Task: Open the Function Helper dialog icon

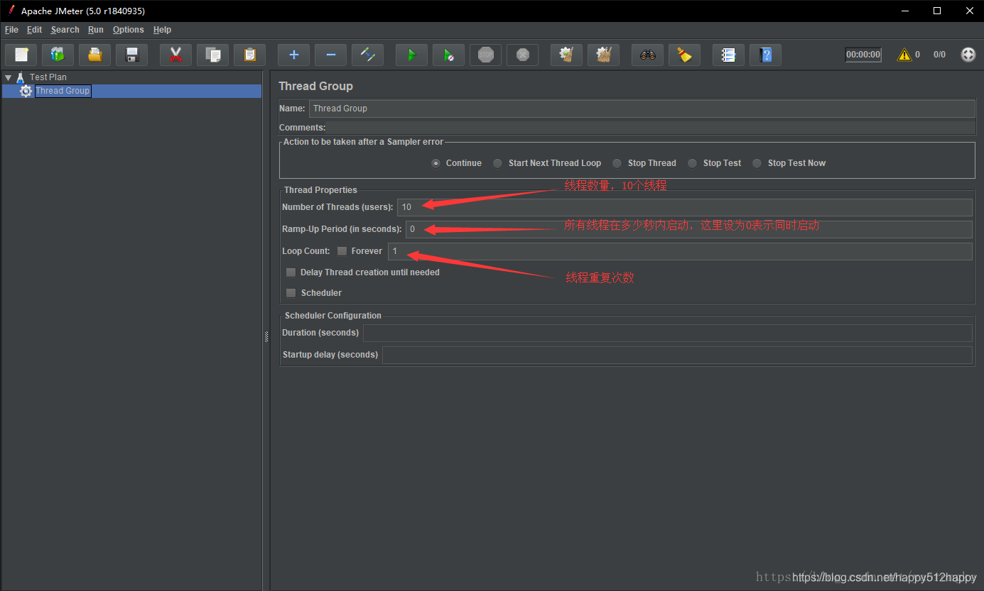Action: 728,55
